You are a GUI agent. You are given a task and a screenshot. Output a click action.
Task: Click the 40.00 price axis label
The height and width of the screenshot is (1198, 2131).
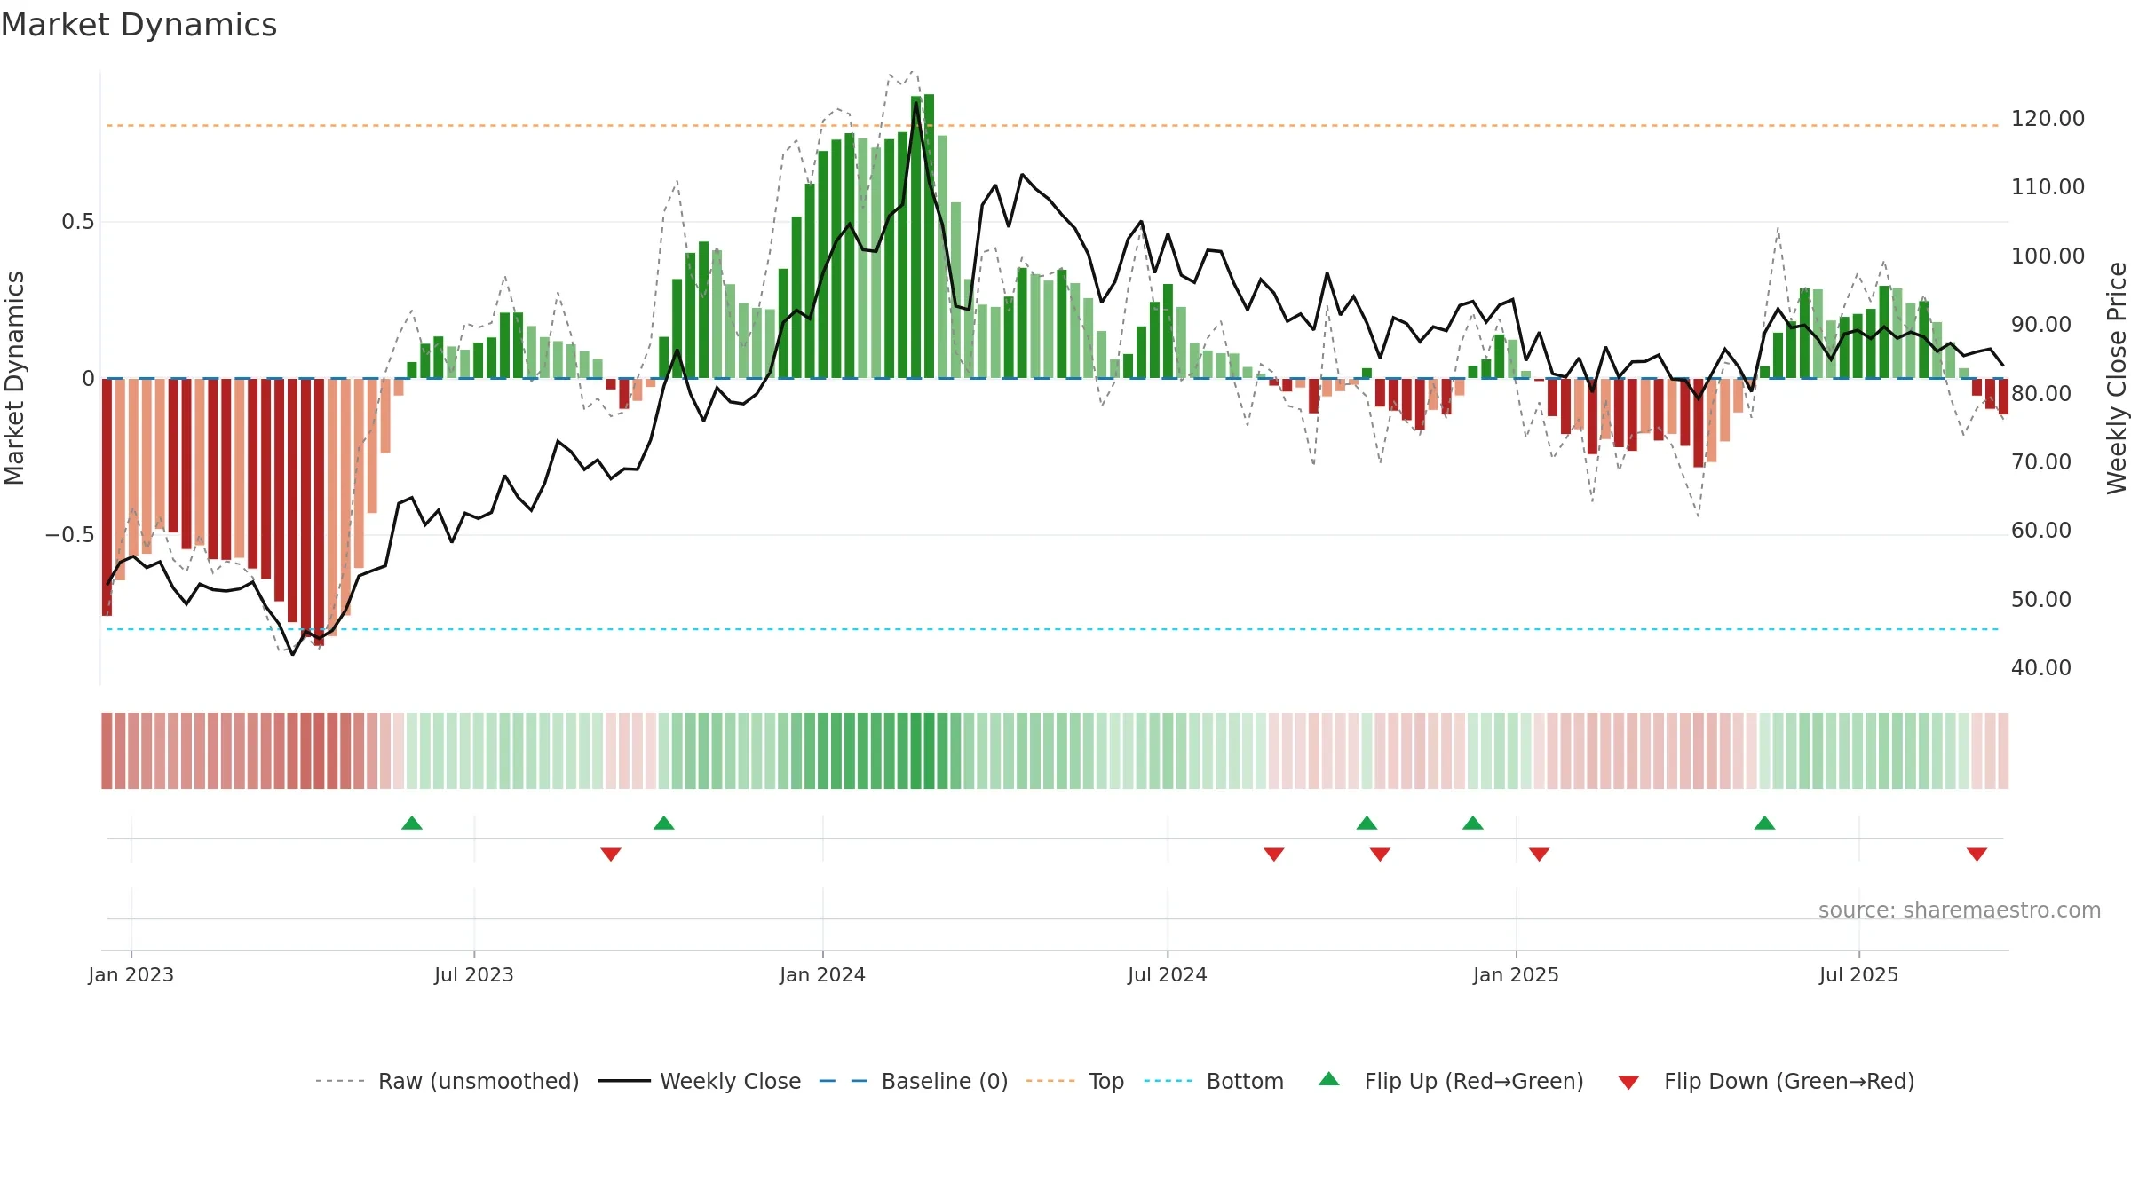2041,668
